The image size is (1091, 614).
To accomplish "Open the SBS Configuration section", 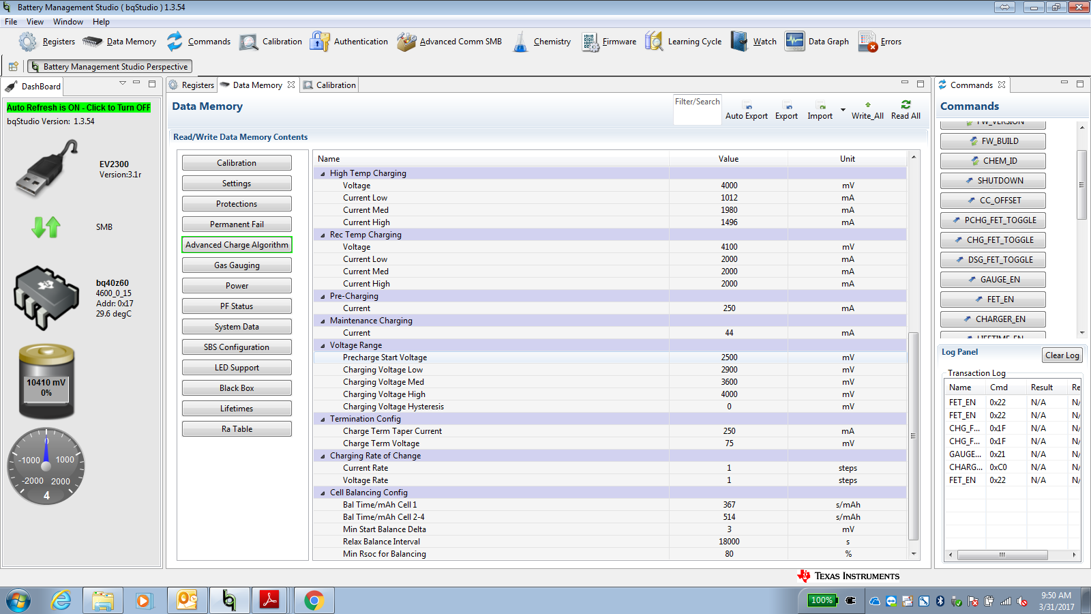I will tap(237, 347).
